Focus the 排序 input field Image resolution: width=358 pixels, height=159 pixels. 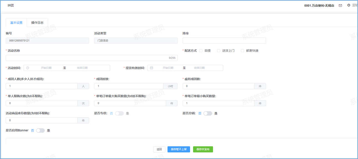click(224, 41)
